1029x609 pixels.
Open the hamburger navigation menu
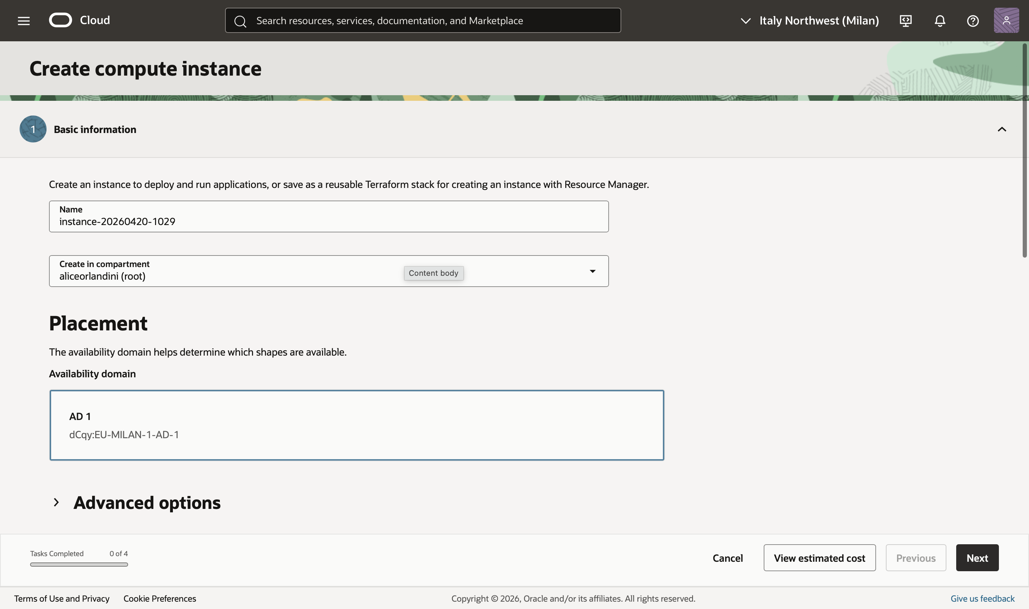(x=24, y=21)
